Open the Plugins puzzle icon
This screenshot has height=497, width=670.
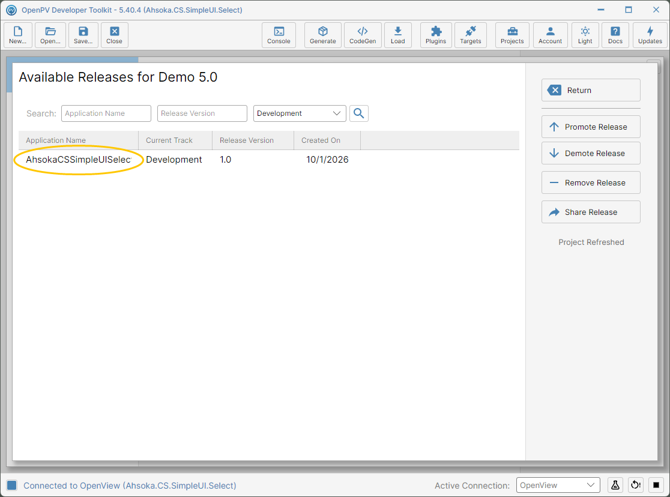(x=436, y=35)
